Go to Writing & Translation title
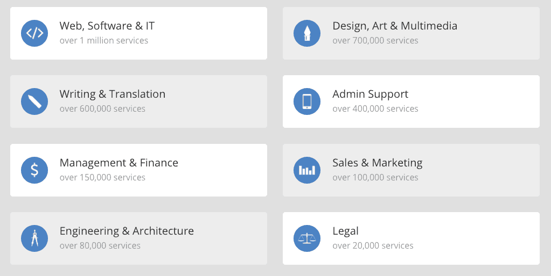Screen dimensions: 551x276 pos(113,94)
